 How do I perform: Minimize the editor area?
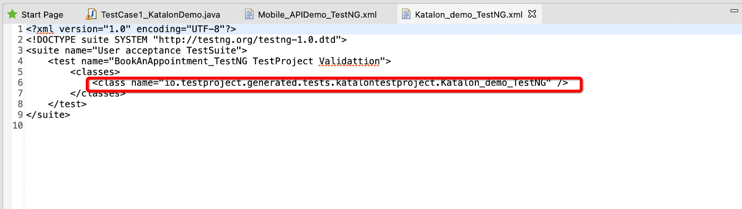[734, 11]
